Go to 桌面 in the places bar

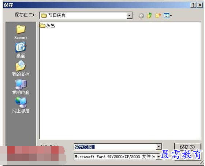point(21,50)
